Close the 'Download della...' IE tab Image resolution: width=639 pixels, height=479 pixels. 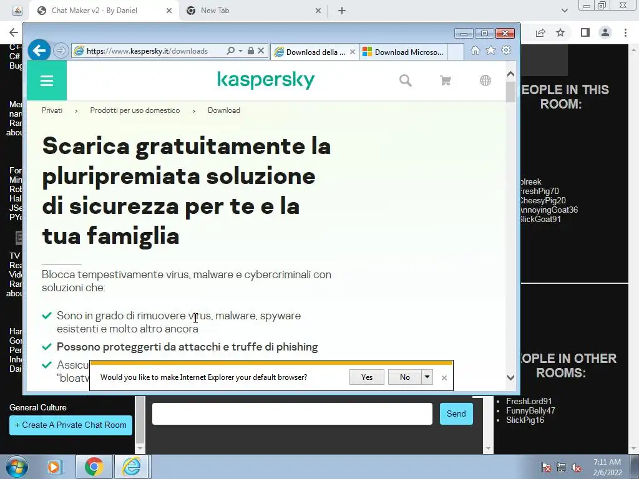tap(353, 52)
